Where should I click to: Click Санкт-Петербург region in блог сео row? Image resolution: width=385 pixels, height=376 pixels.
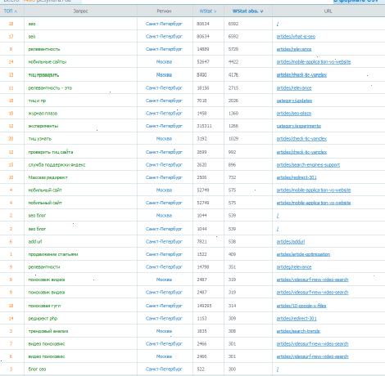tap(164, 369)
